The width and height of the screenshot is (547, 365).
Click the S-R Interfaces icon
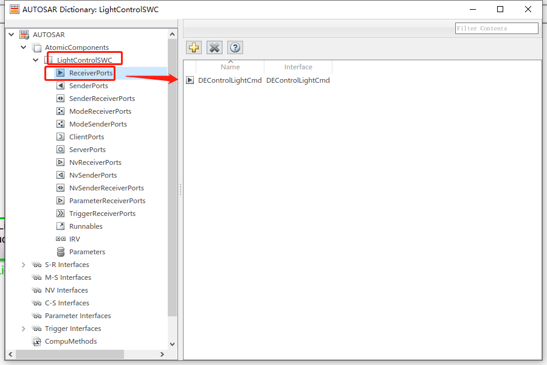point(36,265)
